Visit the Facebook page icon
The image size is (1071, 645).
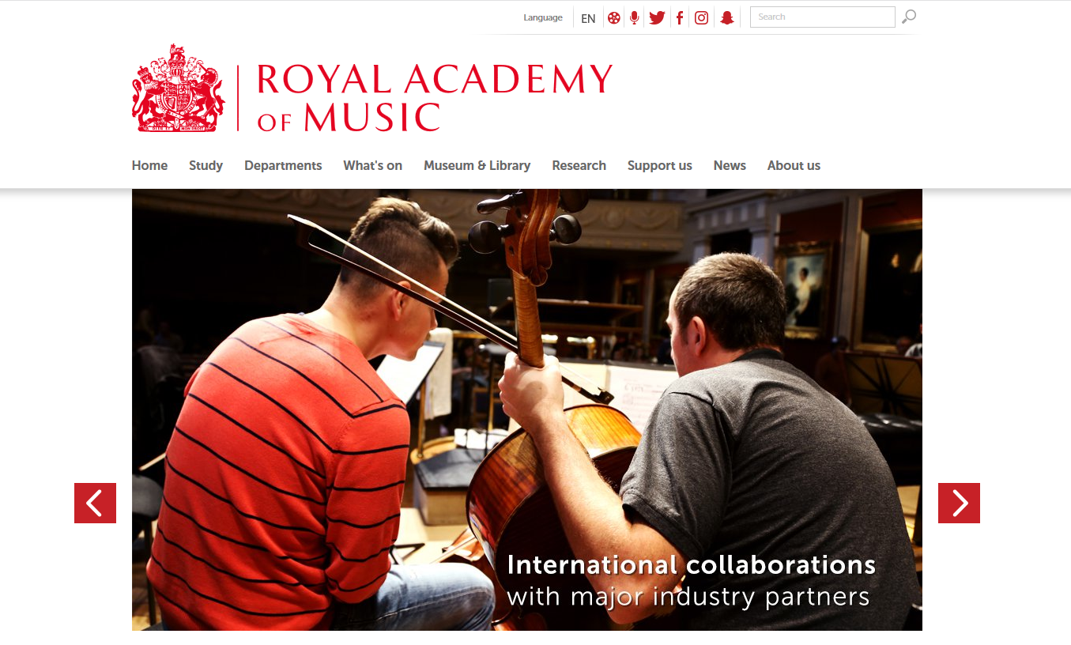coord(679,17)
